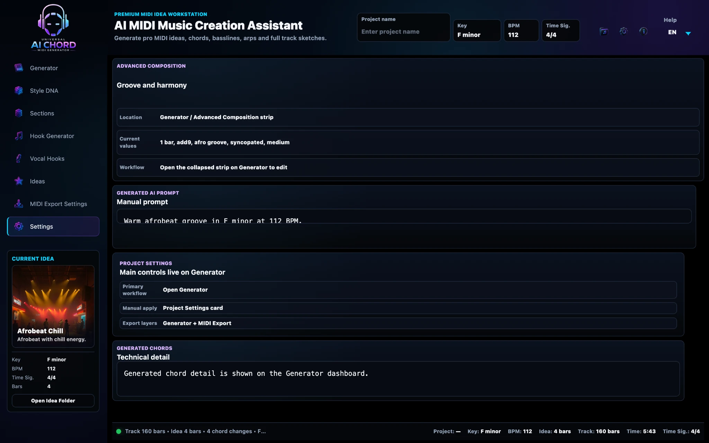Screen dimensions: 709x443
Task: Open the Time Sig. 4/4 selector
Action: 560,30
